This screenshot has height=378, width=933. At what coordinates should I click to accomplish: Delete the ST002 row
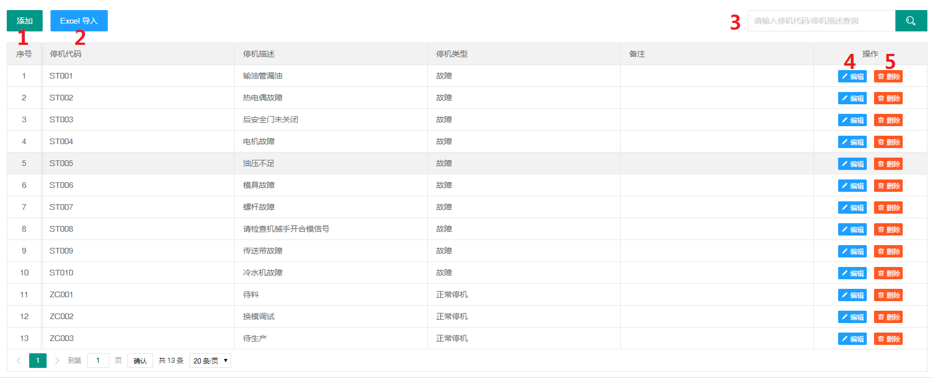(888, 98)
